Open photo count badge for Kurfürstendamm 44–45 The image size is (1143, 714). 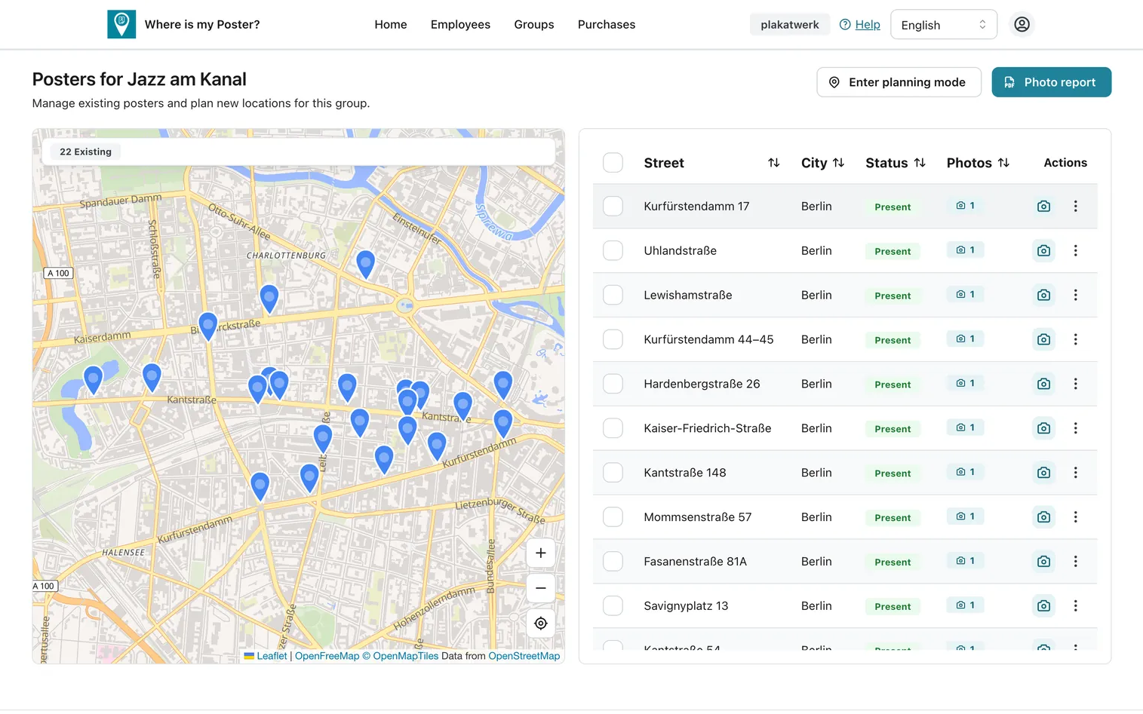click(x=965, y=339)
